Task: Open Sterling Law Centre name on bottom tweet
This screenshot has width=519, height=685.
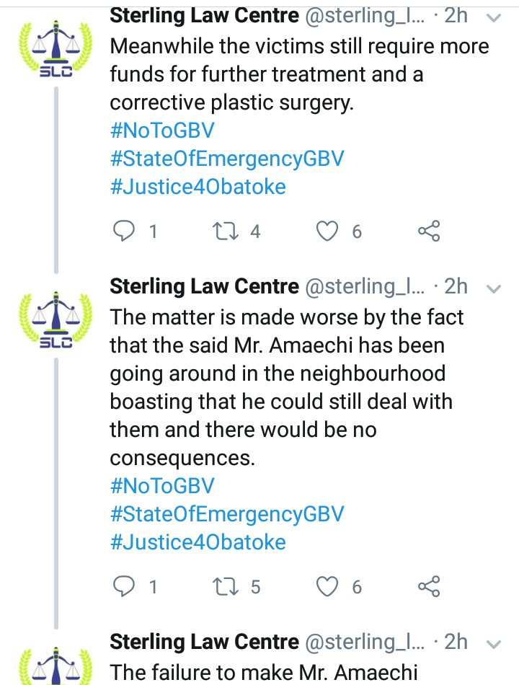Action: coord(205,641)
